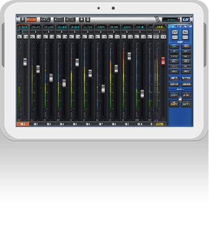Image resolution: width=209 pixels, height=228 pixels.
Task: Click the pan slider of the MASTER strip
Action: (160, 31)
